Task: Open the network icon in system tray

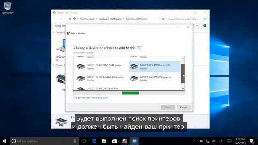Action: (x=208, y=141)
